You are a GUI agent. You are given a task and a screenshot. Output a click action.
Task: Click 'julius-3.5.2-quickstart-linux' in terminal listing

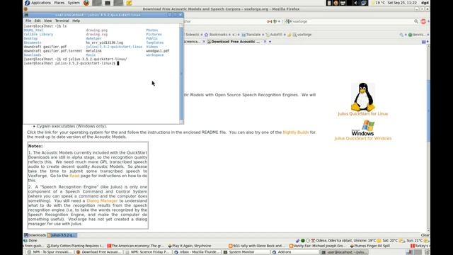tap(114, 47)
